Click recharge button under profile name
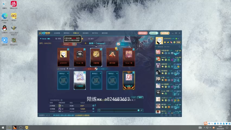231x130 pixels. pyautogui.click(x=178, y=42)
